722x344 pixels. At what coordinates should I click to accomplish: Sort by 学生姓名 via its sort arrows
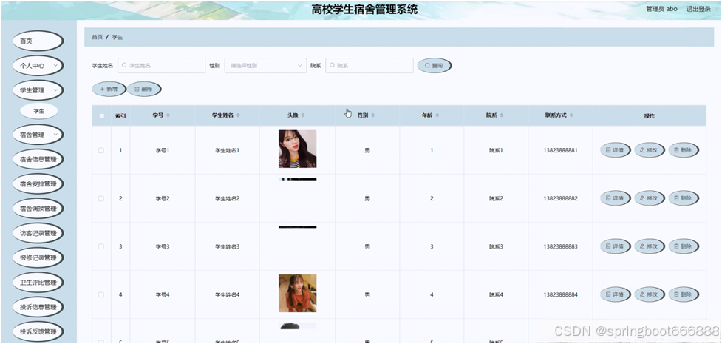(238, 115)
